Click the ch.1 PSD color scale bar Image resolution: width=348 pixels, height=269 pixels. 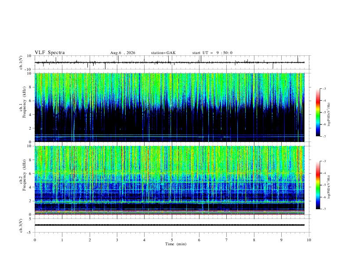(318, 113)
